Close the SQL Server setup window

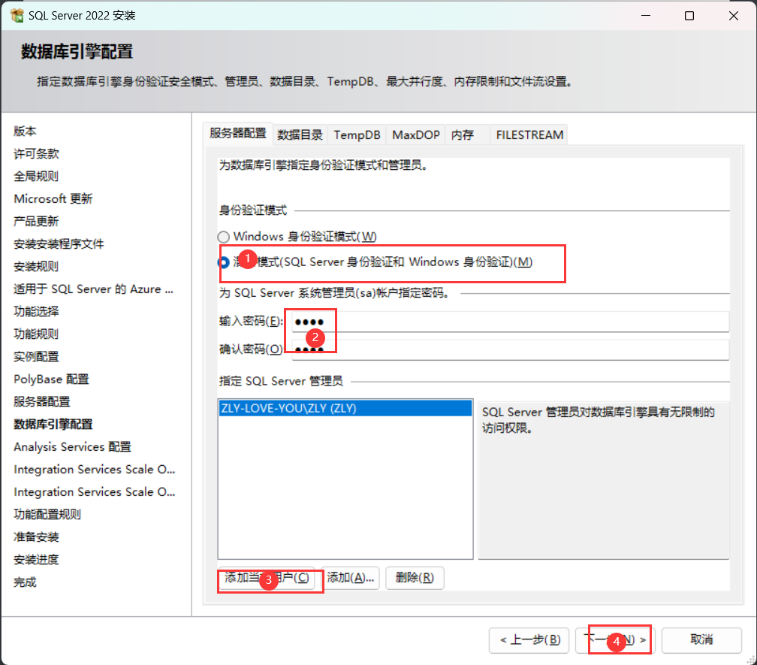(734, 16)
